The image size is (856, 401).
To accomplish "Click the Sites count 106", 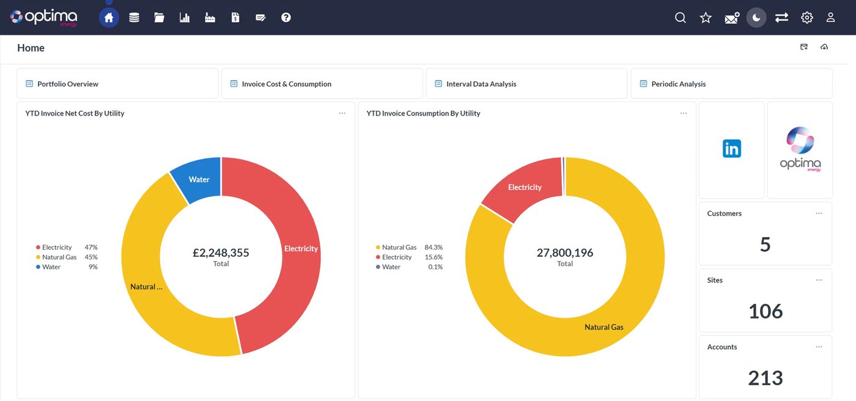I will pos(766,311).
